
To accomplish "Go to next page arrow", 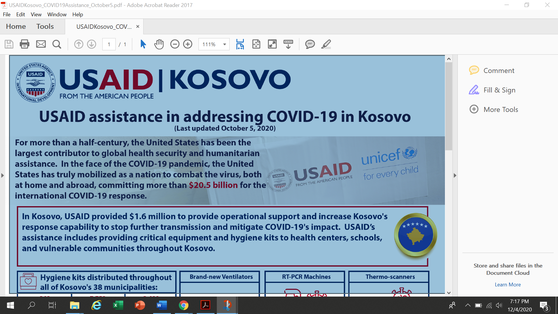I will pos(92,44).
